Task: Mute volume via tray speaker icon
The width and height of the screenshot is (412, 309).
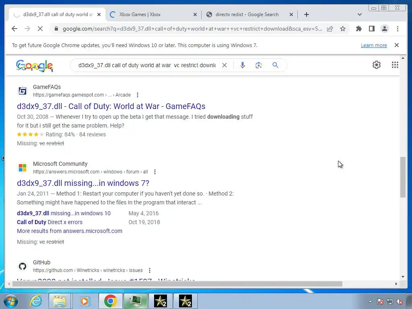Action: [400, 302]
